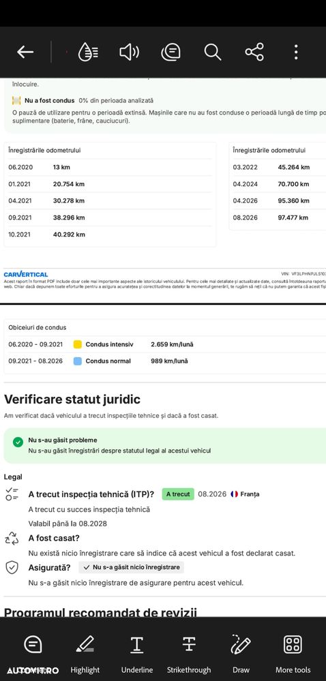
Task: Tap the 'Verificare statut juridic' heading
Action: (x=72, y=399)
